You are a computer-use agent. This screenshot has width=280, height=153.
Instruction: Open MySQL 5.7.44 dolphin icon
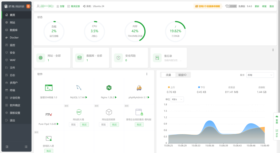(x=79, y=88)
